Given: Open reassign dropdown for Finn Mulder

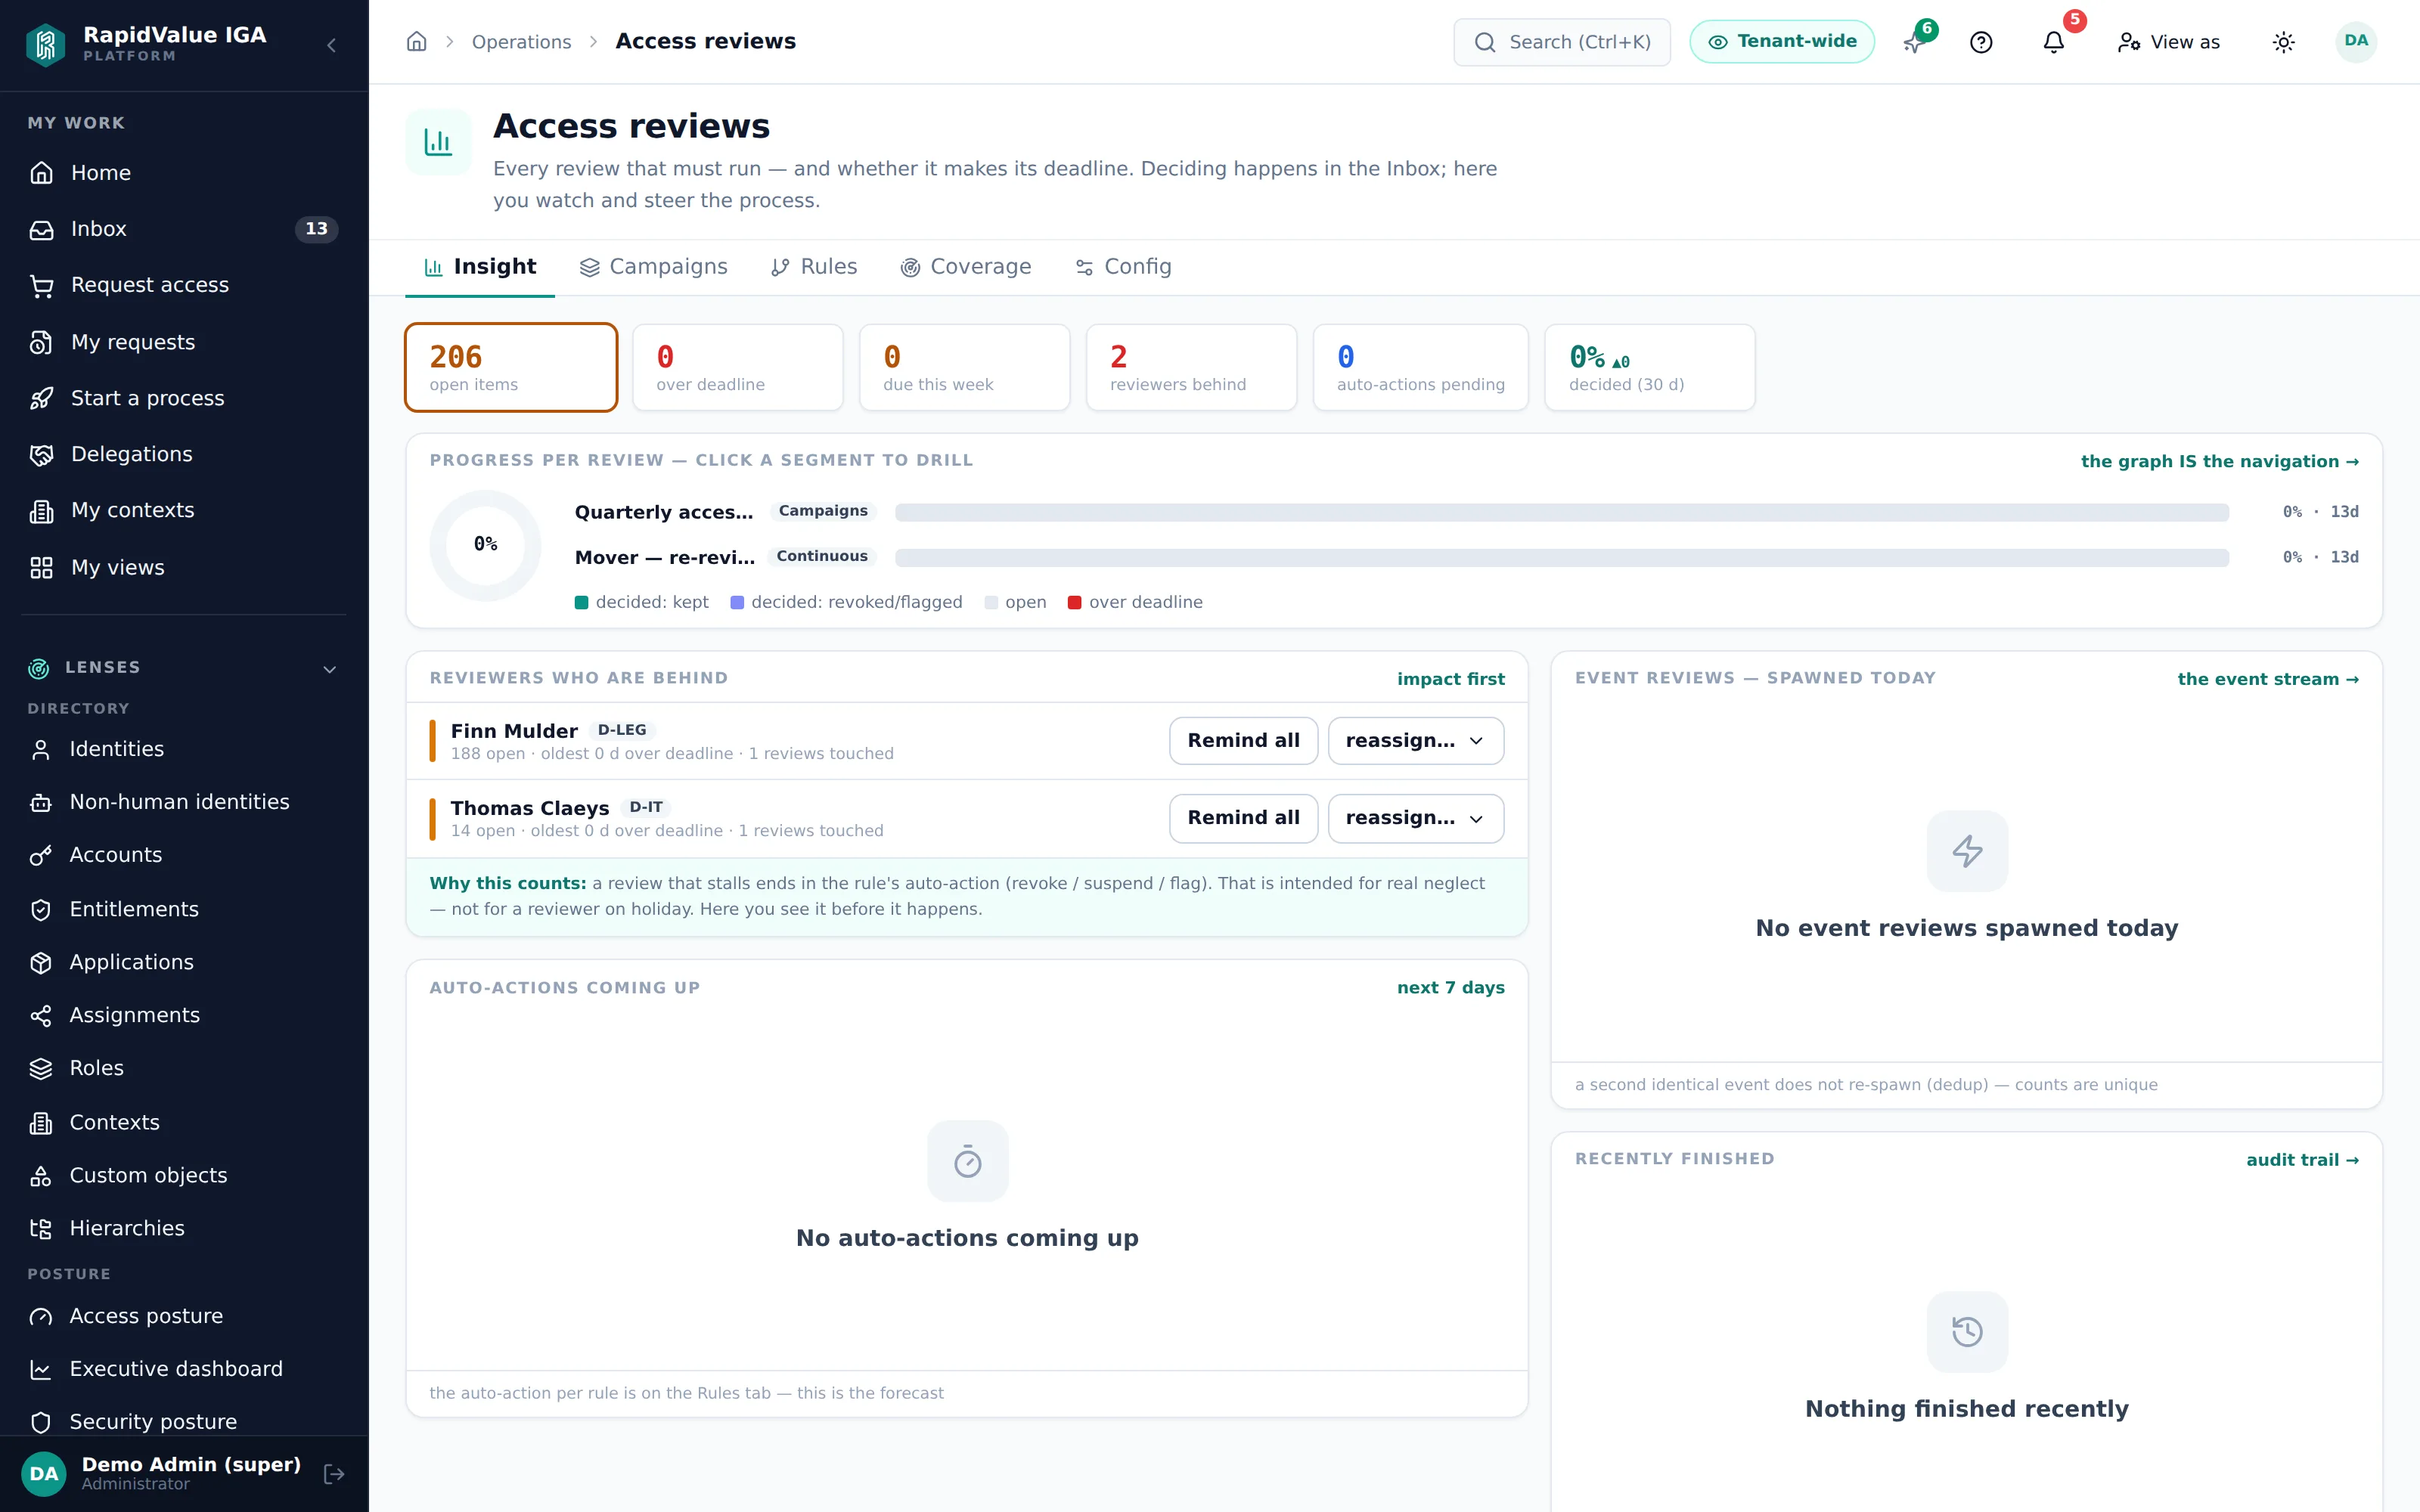Looking at the screenshot, I should click(1415, 741).
